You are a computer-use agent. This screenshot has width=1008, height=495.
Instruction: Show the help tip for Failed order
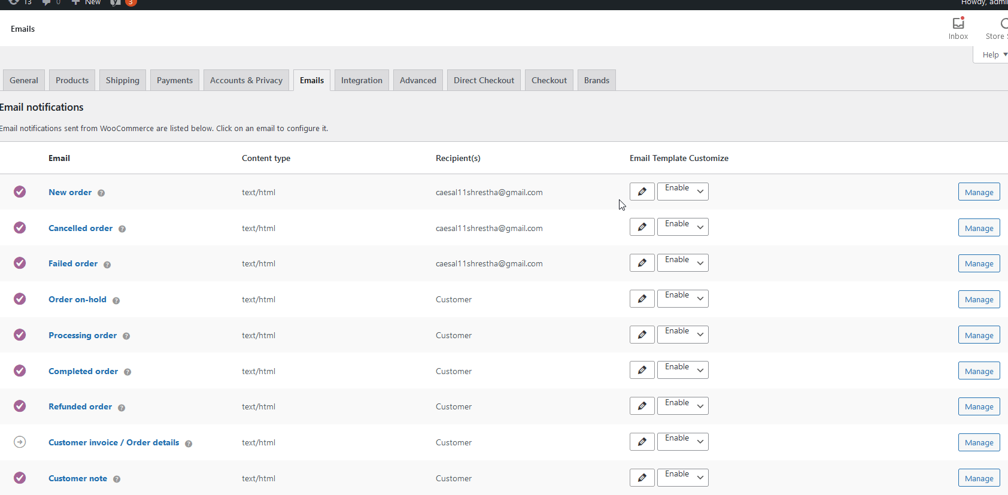[x=107, y=265]
